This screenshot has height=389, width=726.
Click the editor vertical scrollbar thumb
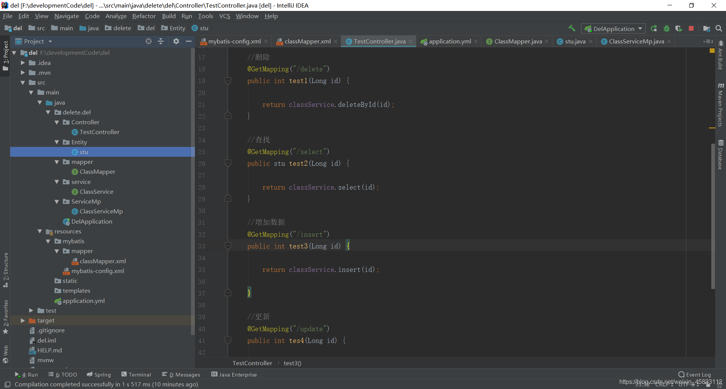(713, 216)
